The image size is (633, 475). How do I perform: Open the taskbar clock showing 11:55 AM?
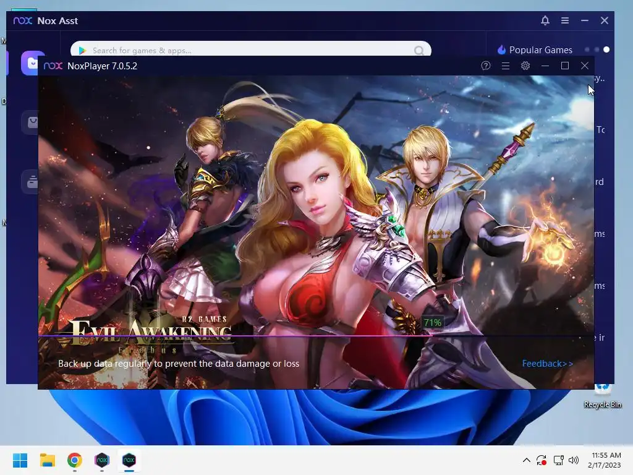click(605, 460)
